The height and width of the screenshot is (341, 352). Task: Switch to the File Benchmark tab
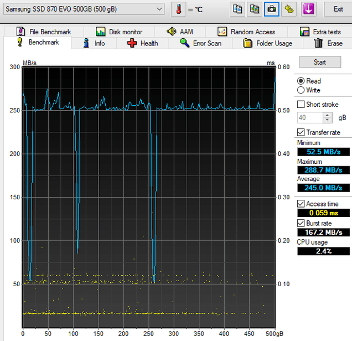click(44, 32)
